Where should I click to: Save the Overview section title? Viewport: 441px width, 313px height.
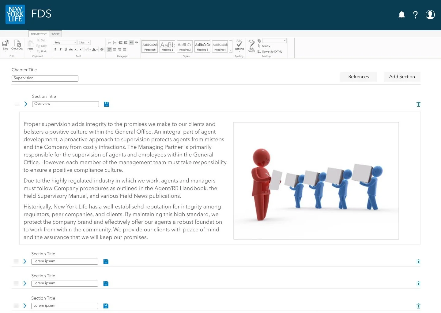tap(107, 104)
